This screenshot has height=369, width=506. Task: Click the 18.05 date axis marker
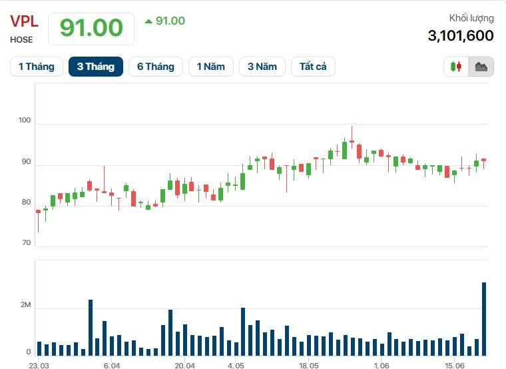308,366
